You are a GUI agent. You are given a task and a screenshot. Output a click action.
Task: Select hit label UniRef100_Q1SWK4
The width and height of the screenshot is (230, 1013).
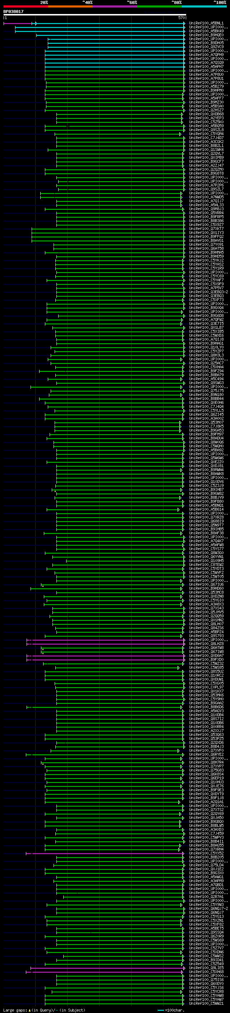206,150
